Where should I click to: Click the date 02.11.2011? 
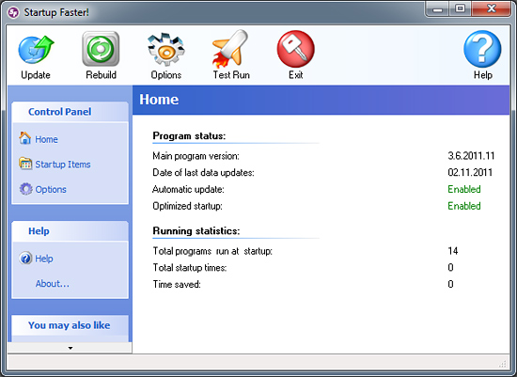pos(470,172)
